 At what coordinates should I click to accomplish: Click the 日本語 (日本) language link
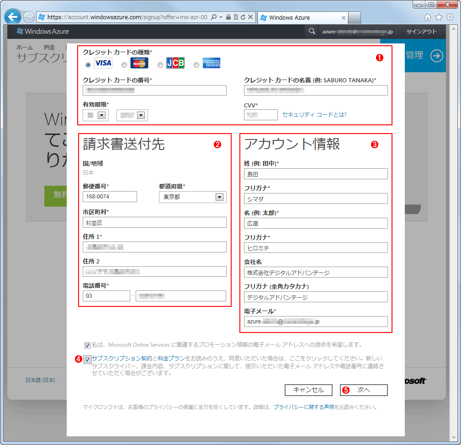coord(40,380)
